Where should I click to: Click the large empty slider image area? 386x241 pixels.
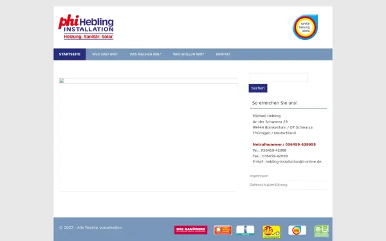coord(149,134)
